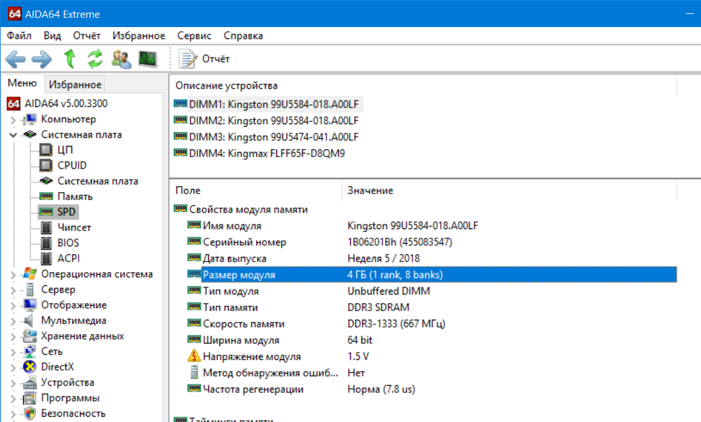Expand the Компьютер tree node
This screenshot has height=422, width=701.
pyautogui.click(x=13, y=120)
